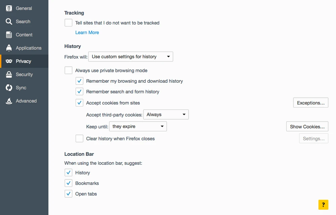Open the Keep until dropdown
This screenshot has width=336, height=215.
(x=138, y=127)
